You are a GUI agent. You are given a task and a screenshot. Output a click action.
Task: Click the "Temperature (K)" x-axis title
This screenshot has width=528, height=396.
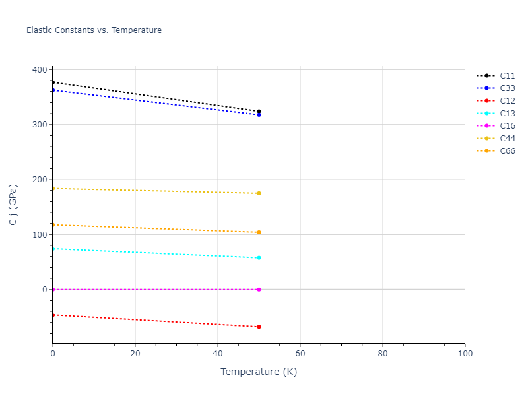pyautogui.click(x=259, y=372)
